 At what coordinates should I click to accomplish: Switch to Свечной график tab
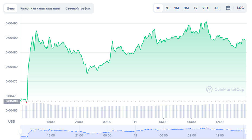click(78, 8)
